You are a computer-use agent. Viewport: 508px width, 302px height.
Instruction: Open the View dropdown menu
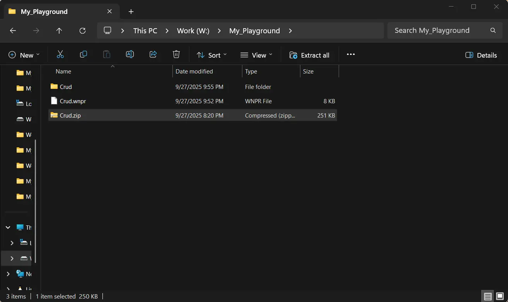click(256, 55)
